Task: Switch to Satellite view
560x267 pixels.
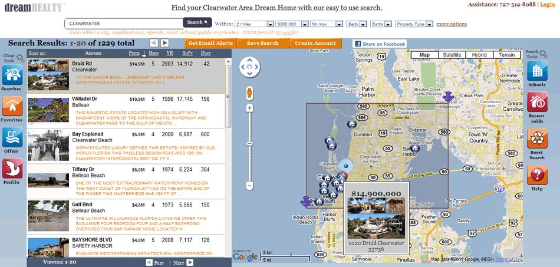Action: (452, 55)
